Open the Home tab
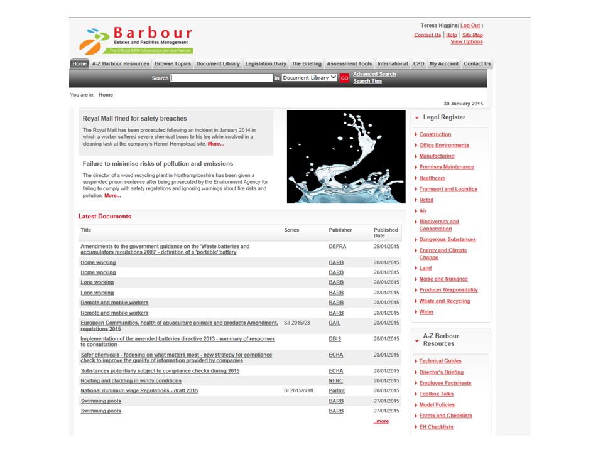 point(80,64)
